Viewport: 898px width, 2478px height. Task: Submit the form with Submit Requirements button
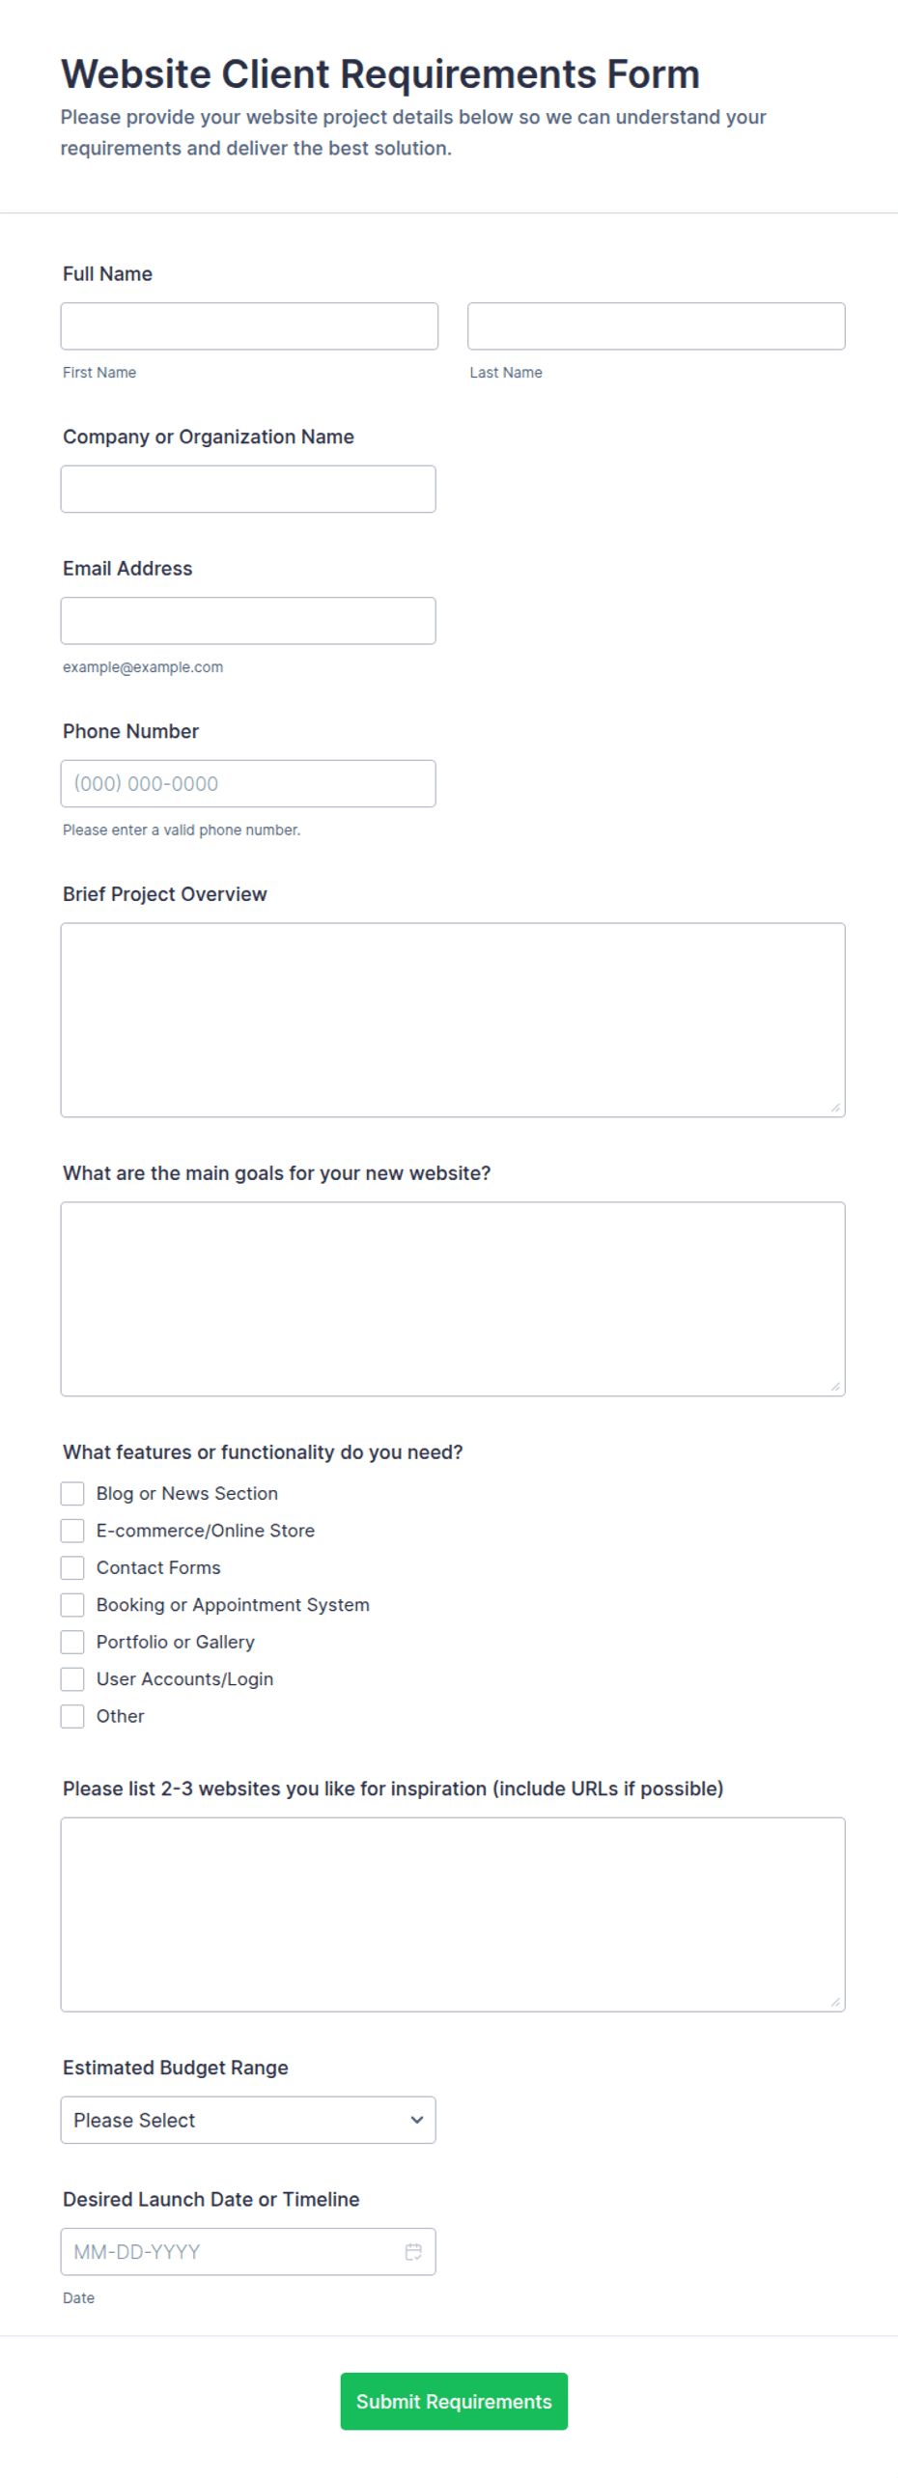click(x=454, y=2400)
